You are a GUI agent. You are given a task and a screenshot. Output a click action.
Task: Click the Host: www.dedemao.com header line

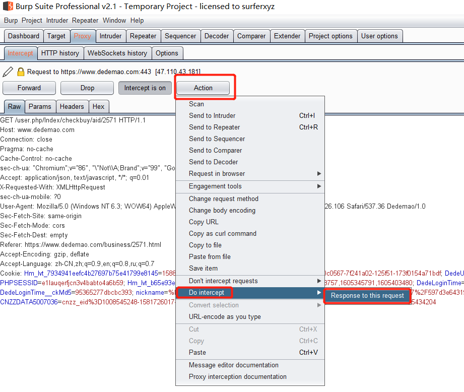tap(37, 130)
